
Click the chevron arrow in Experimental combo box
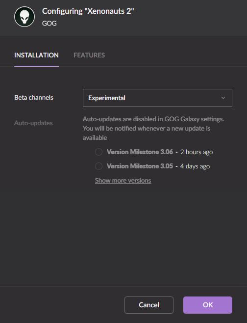(x=223, y=98)
